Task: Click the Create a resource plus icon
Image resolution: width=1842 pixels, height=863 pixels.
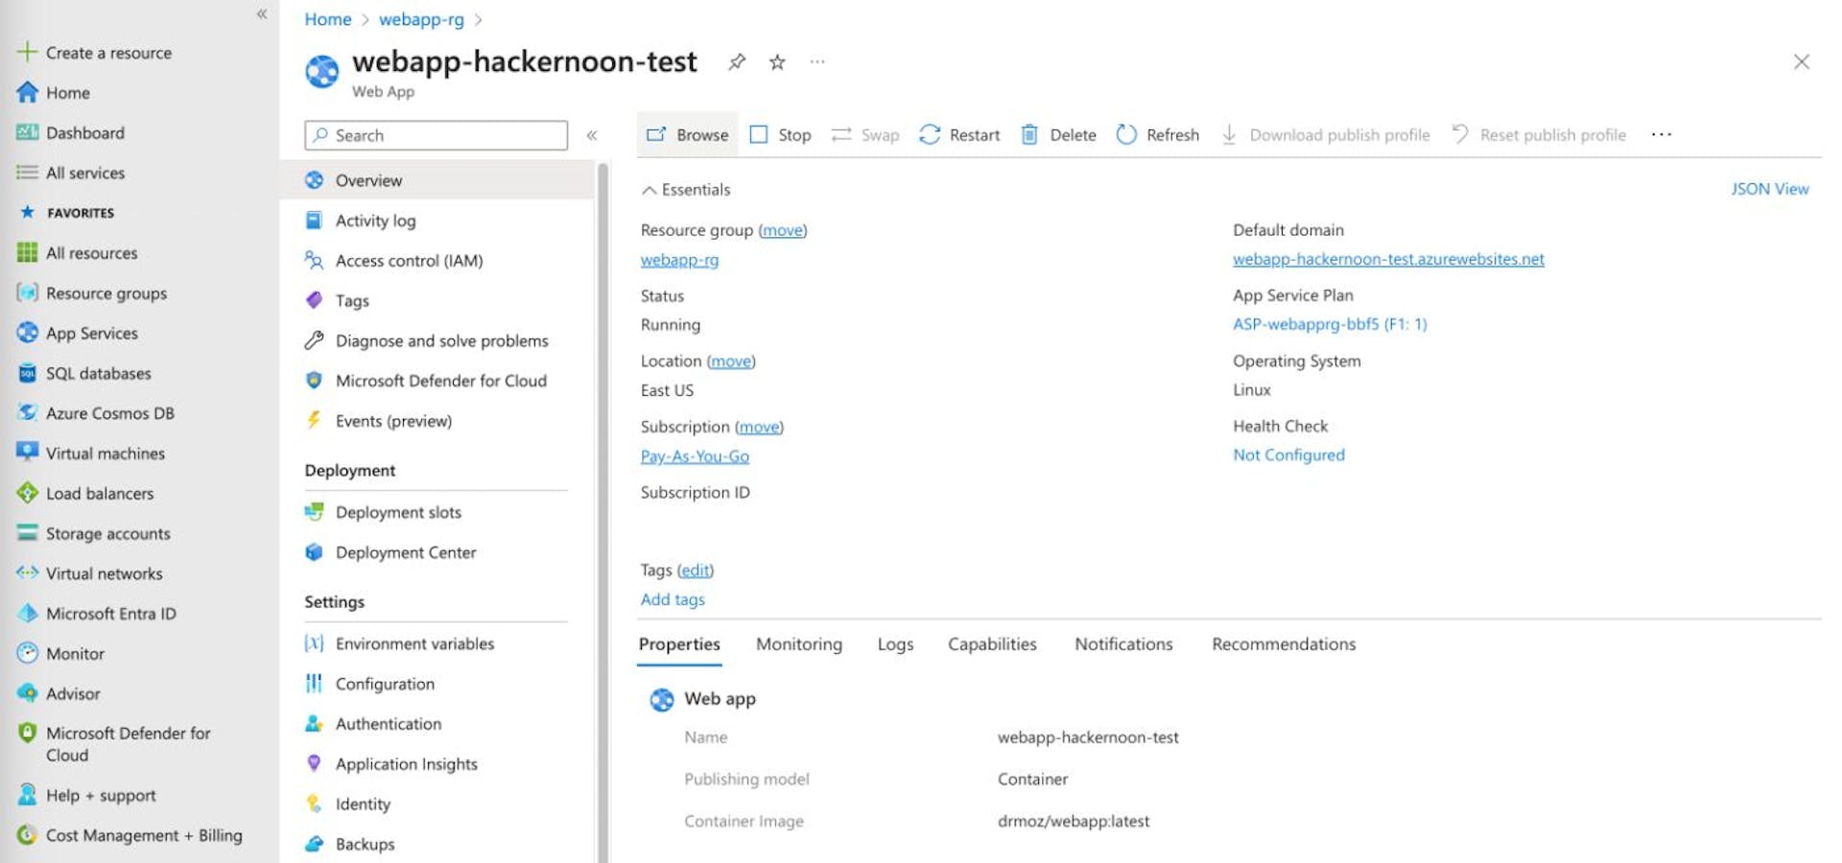Action: click(27, 52)
